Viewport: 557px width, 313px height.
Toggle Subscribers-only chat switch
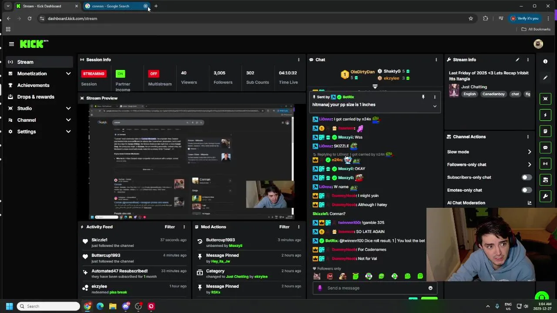tap(526, 177)
